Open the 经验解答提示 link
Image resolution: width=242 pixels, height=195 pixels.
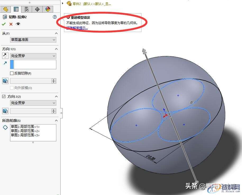coord(77,28)
